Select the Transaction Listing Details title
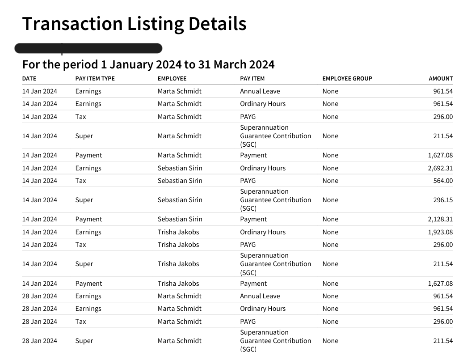467x352 pixels. pos(135,24)
